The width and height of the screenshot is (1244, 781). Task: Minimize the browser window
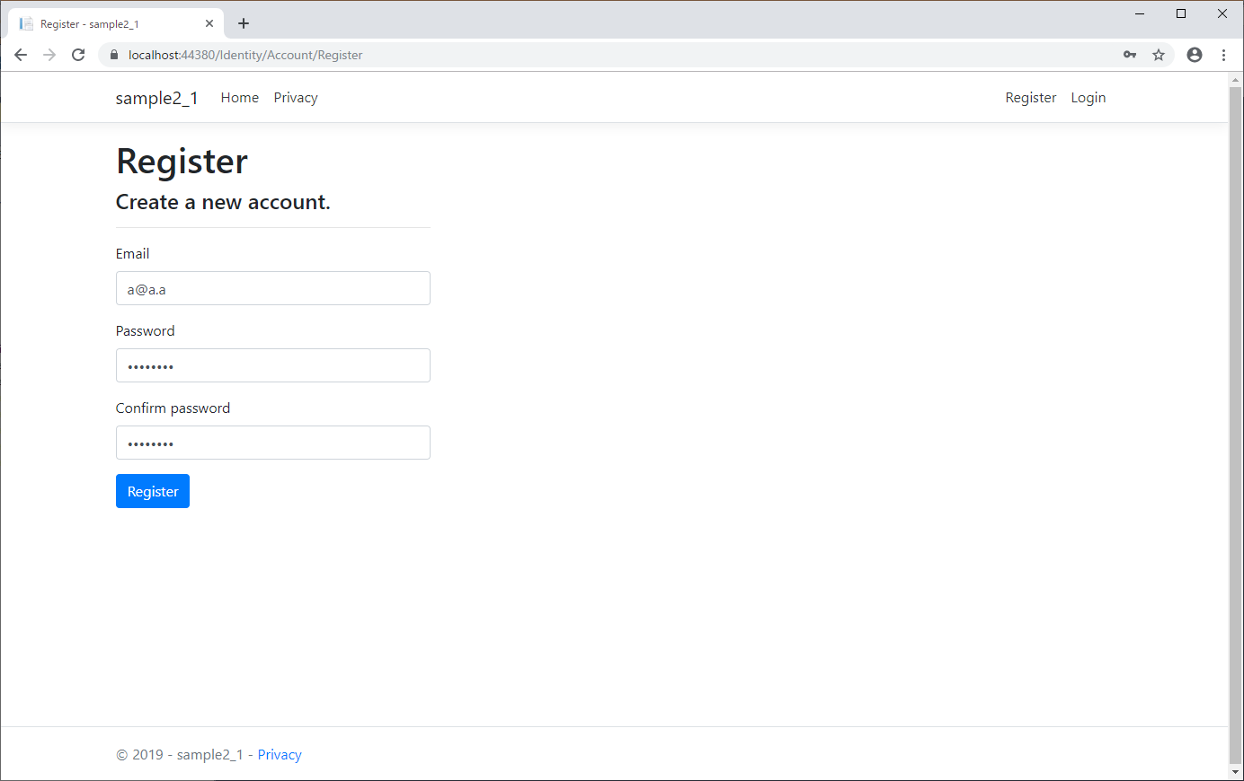coord(1140,13)
